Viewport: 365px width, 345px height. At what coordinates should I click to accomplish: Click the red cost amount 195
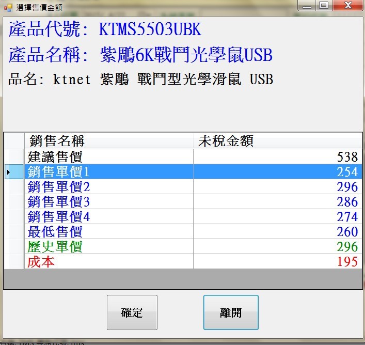tap(278, 261)
